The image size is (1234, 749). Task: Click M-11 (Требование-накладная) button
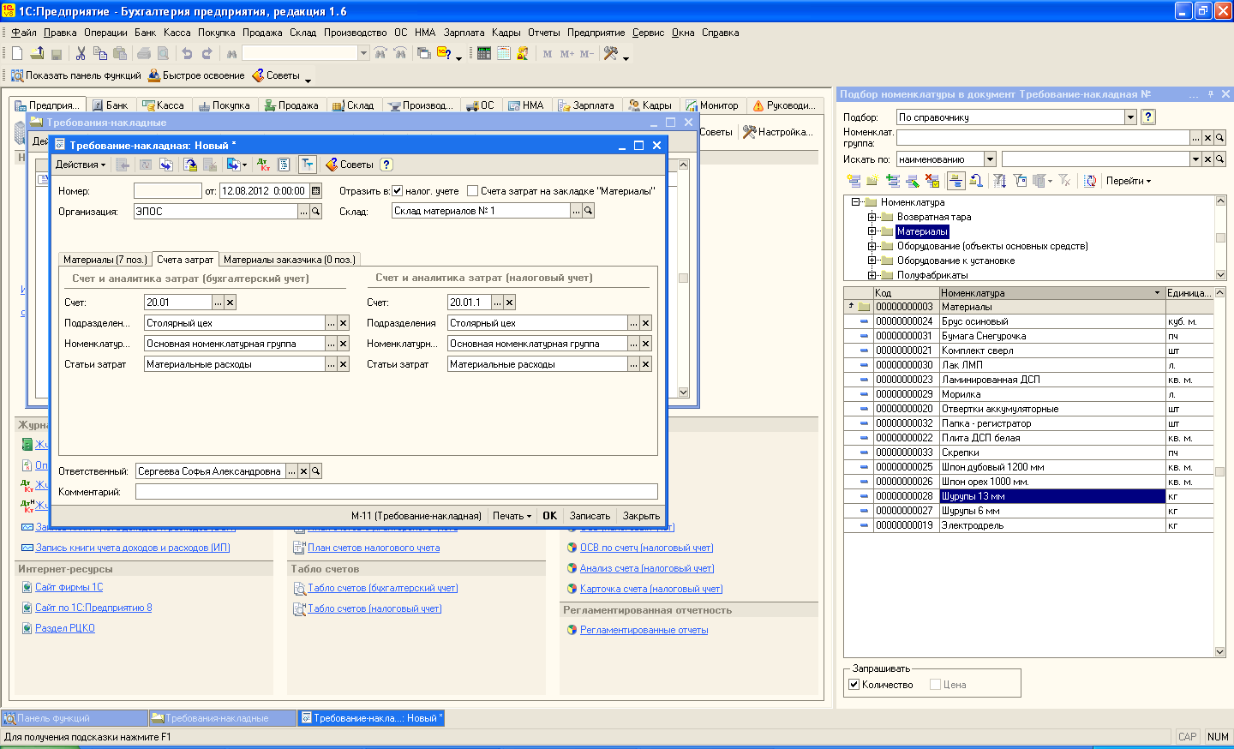[416, 516]
